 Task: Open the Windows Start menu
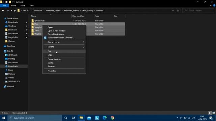4,118
